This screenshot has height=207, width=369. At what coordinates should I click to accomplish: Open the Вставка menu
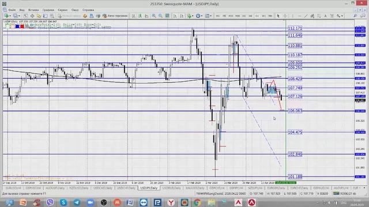click(x=33, y=10)
